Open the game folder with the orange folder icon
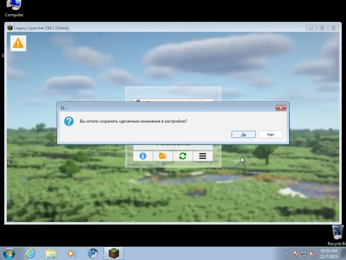The height and width of the screenshot is (260, 346). click(x=163, y=156)
